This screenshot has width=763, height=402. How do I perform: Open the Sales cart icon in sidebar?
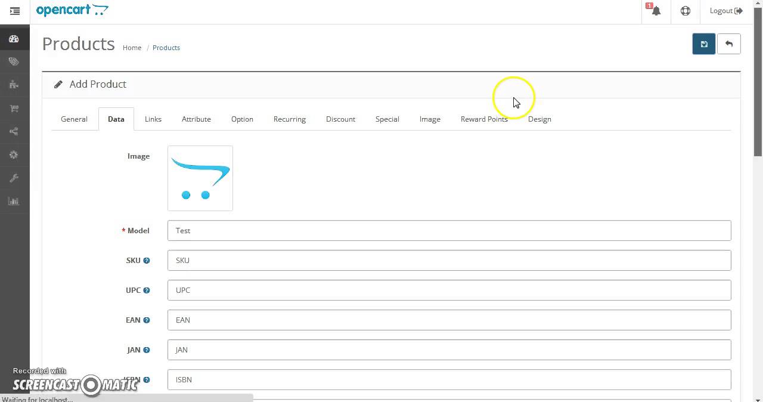14,108
